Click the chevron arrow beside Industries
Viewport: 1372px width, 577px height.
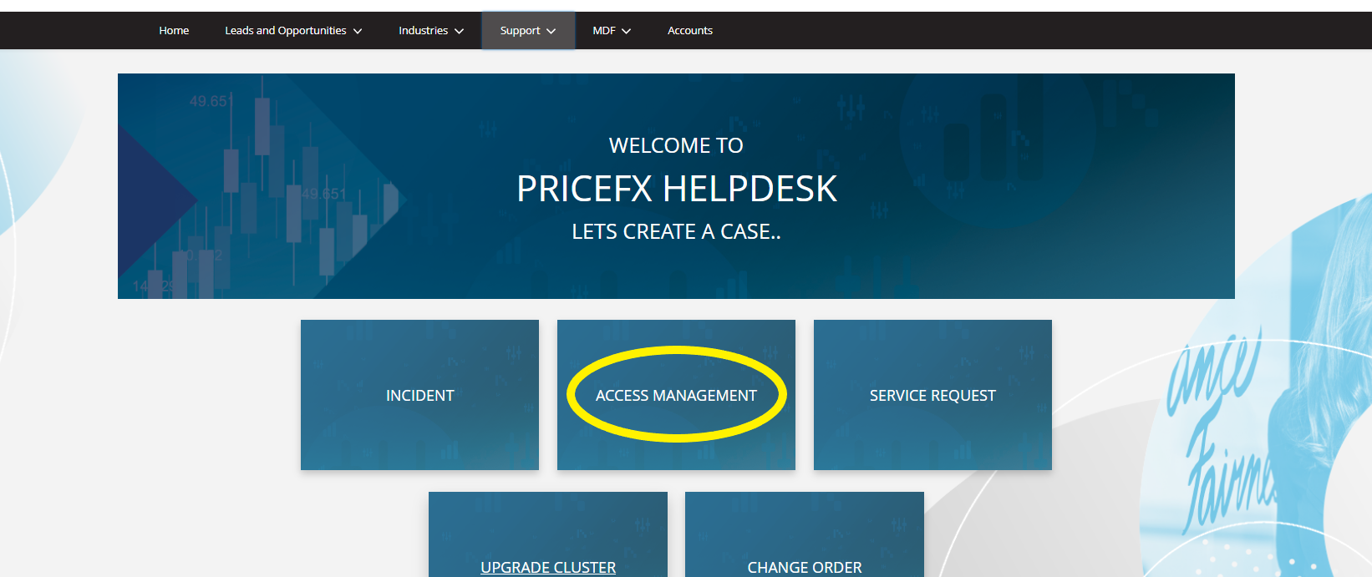pos(459,31)
